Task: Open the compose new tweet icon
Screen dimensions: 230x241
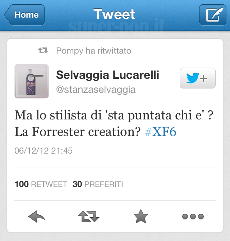Action: (x=213, y=15)
